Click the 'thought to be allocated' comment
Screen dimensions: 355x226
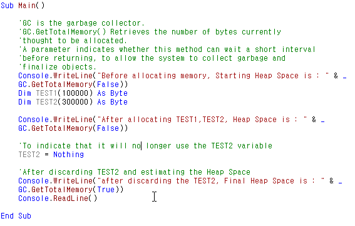[73, 41]
